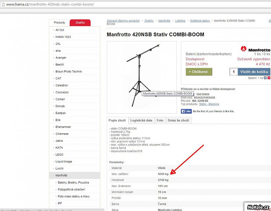Follow the Zobrazit všechny produkty breadcrumb
Screen dimensions: 271x211
coord(123,21)
